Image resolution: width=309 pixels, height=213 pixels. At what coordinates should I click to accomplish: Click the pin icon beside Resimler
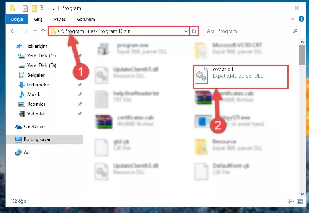click(x=80, y=104)
